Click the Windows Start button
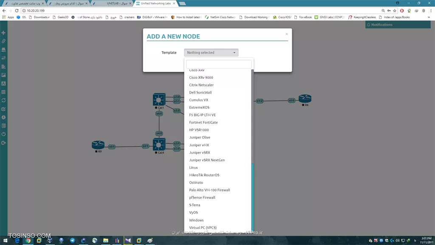The width and height of the screenshot is (435, 245). tap(6, 240)
